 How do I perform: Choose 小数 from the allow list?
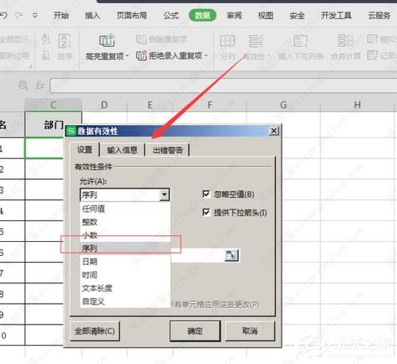[x=125, y=235]
